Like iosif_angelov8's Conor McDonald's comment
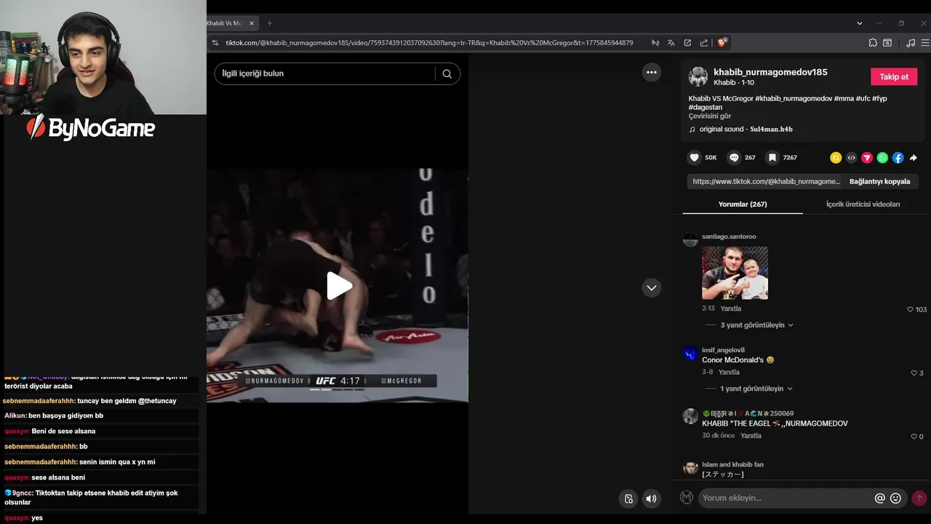This screenshot has width=931, height=524. 914,373
